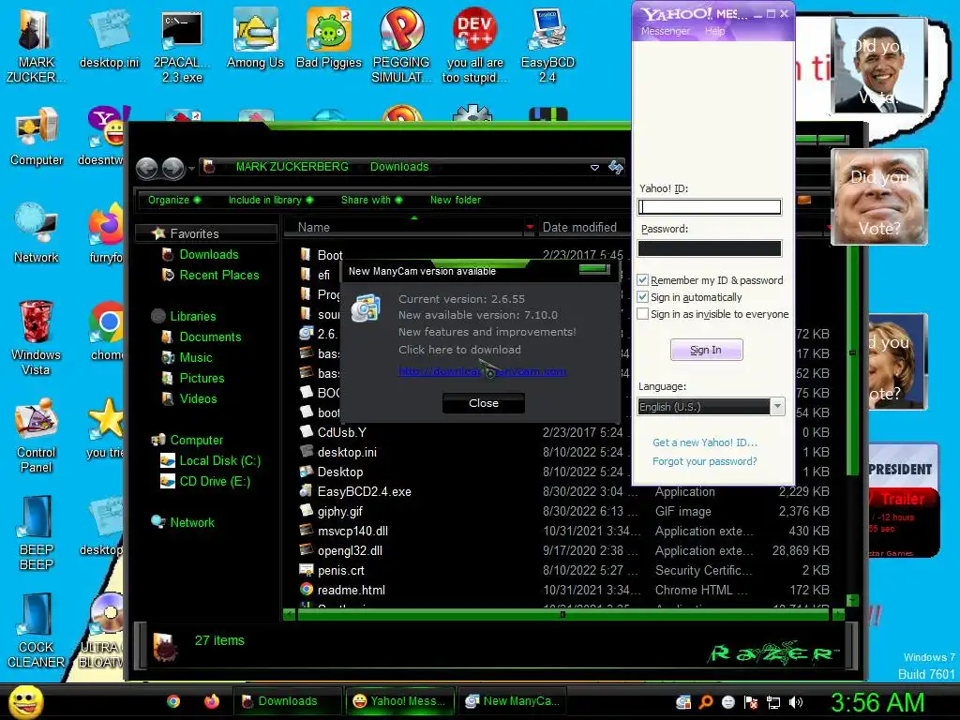
Task: Click the Explorer horizontal scrollbar thumb
Action: point(562,615)
